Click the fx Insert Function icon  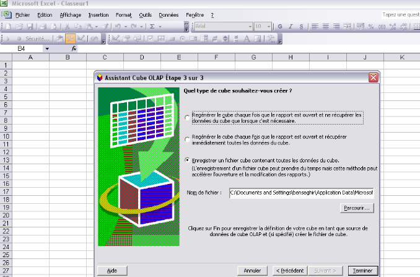pyautogui.click(x=74, y=48)
